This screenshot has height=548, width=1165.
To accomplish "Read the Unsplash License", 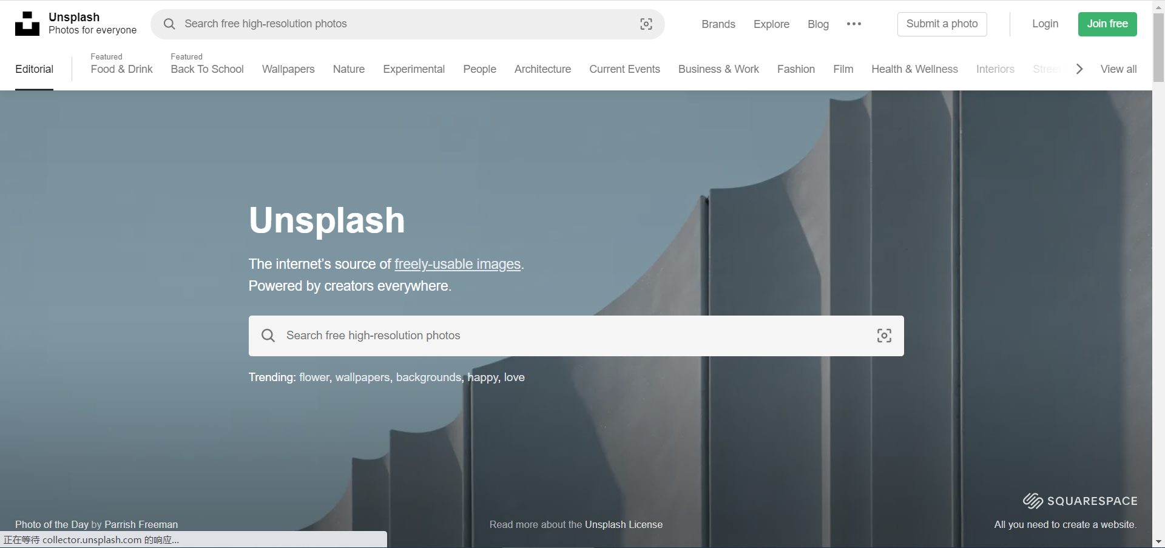I will 624,524.
